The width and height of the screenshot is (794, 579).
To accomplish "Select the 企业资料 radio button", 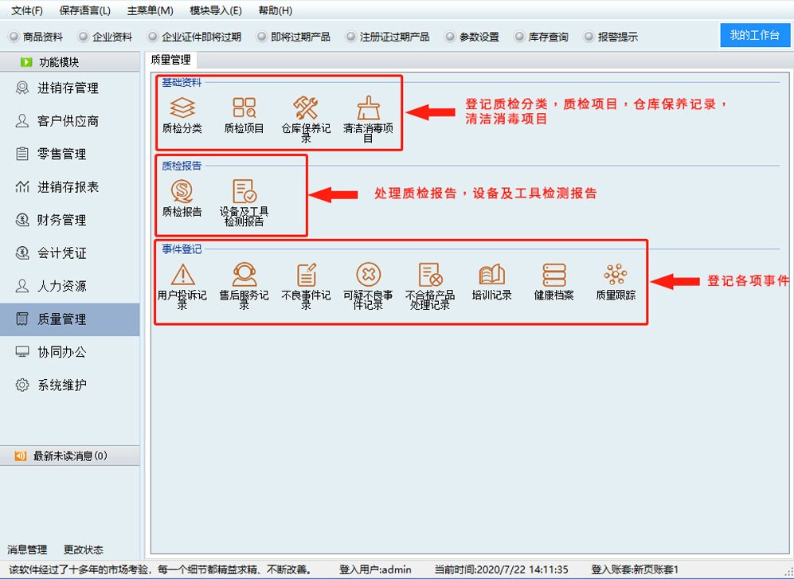I will (83, 37).
